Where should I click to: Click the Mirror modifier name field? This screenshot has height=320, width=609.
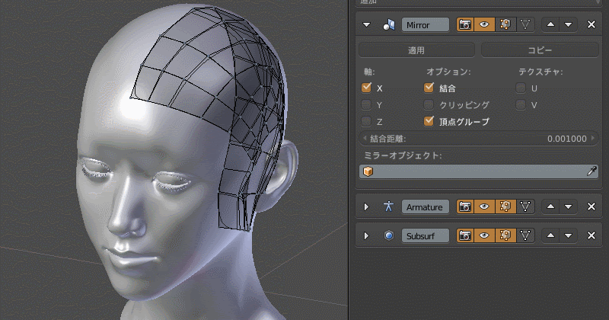426,24
